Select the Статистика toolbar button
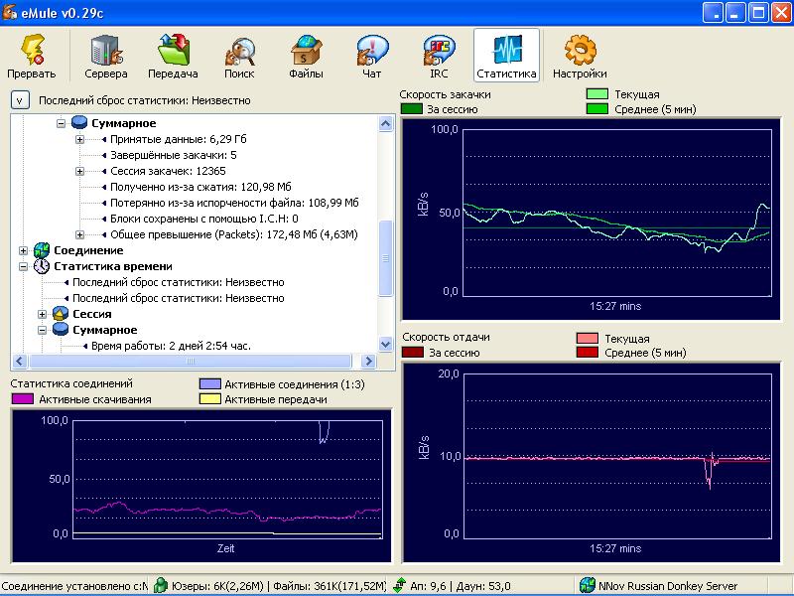 (506, 55)
